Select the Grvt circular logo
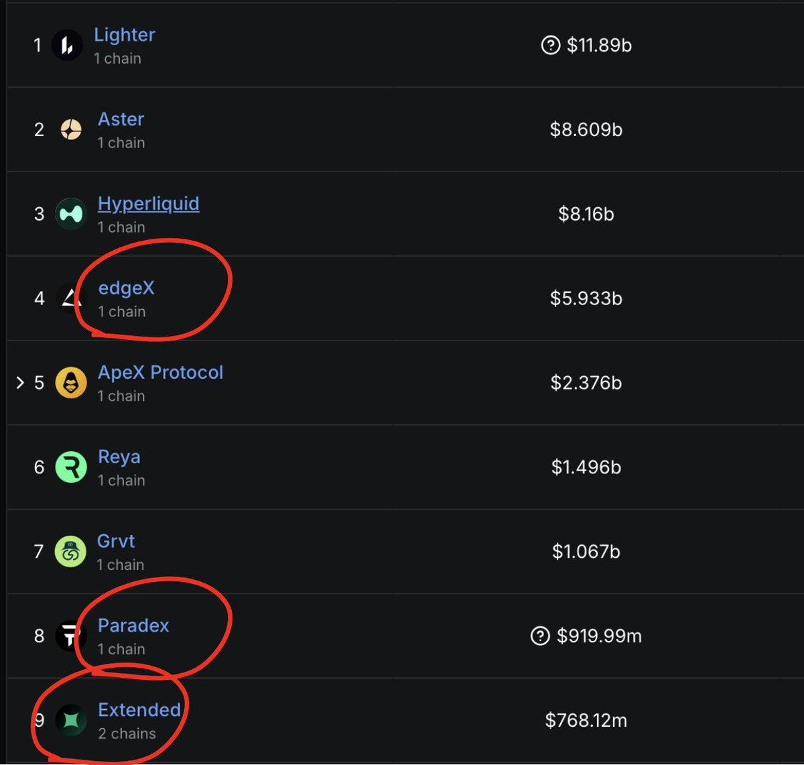 pos(70,552)
